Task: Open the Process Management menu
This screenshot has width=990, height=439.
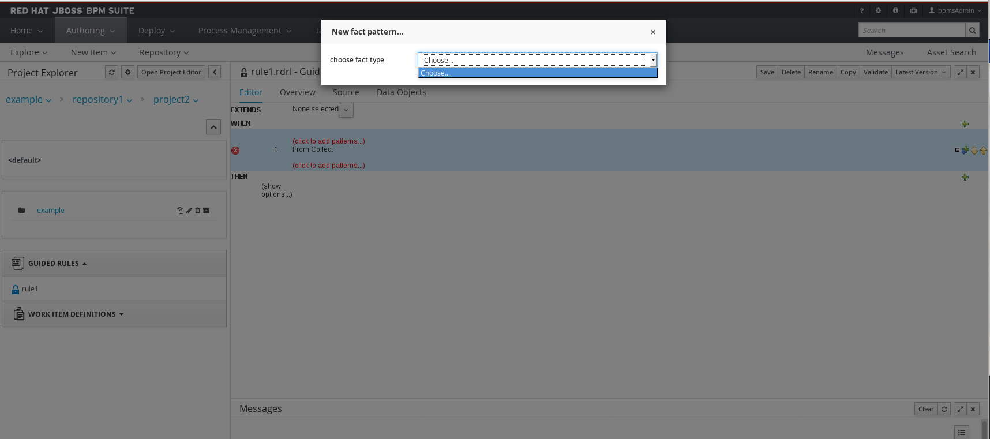Action: pos(245,31)
